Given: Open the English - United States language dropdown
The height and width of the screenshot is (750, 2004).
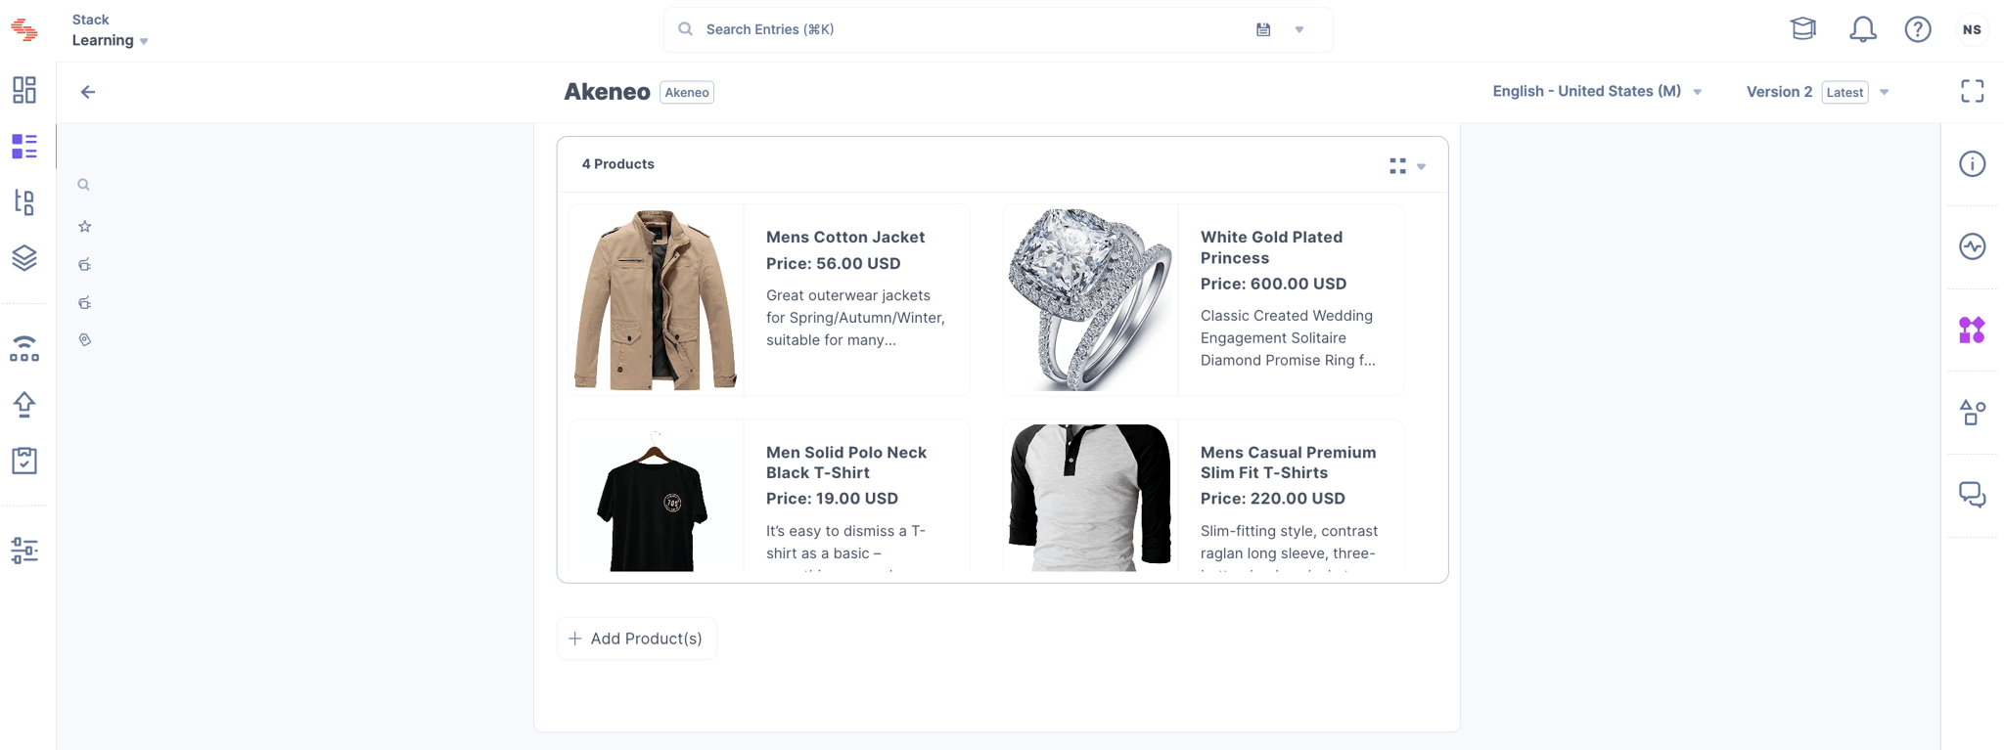Looking at the screenshot, I should (x=1597, y=92).
